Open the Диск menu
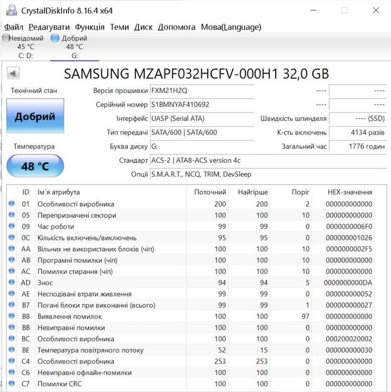The width and height of the screenshot is (391, 392). tap(143, 27)
